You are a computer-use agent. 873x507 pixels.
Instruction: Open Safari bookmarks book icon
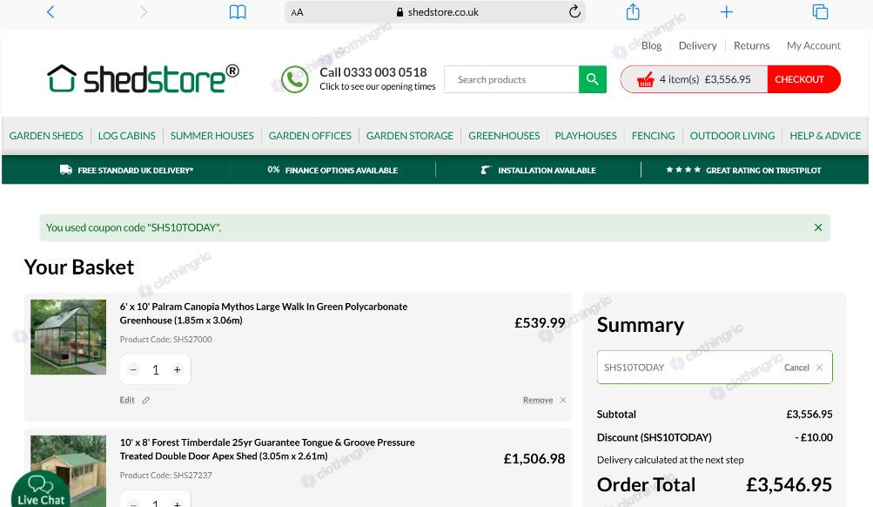pos(238,11)
